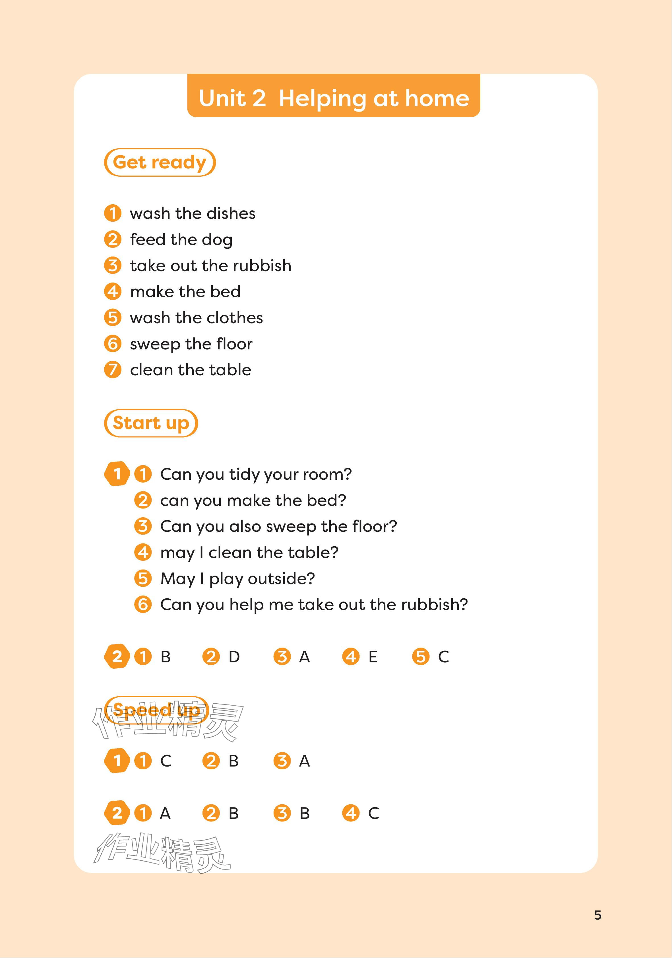Click the Start up section label
The height and width of the screenshot is (958, 672).
coord(151,423)
